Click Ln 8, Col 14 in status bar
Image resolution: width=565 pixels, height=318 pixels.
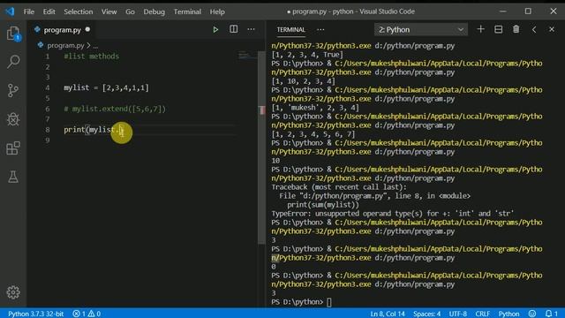tap(388, 314)
